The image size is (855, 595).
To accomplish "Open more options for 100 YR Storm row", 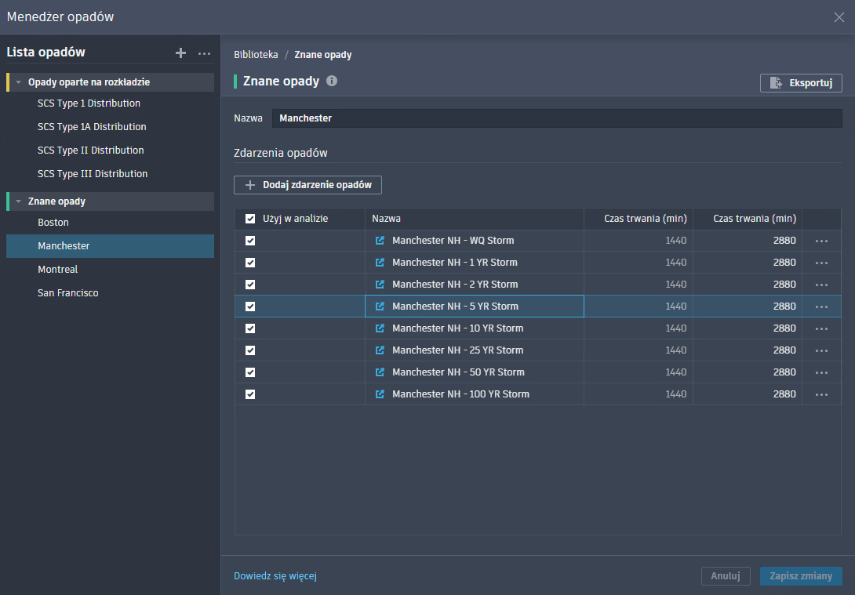I will coord(821,394).
